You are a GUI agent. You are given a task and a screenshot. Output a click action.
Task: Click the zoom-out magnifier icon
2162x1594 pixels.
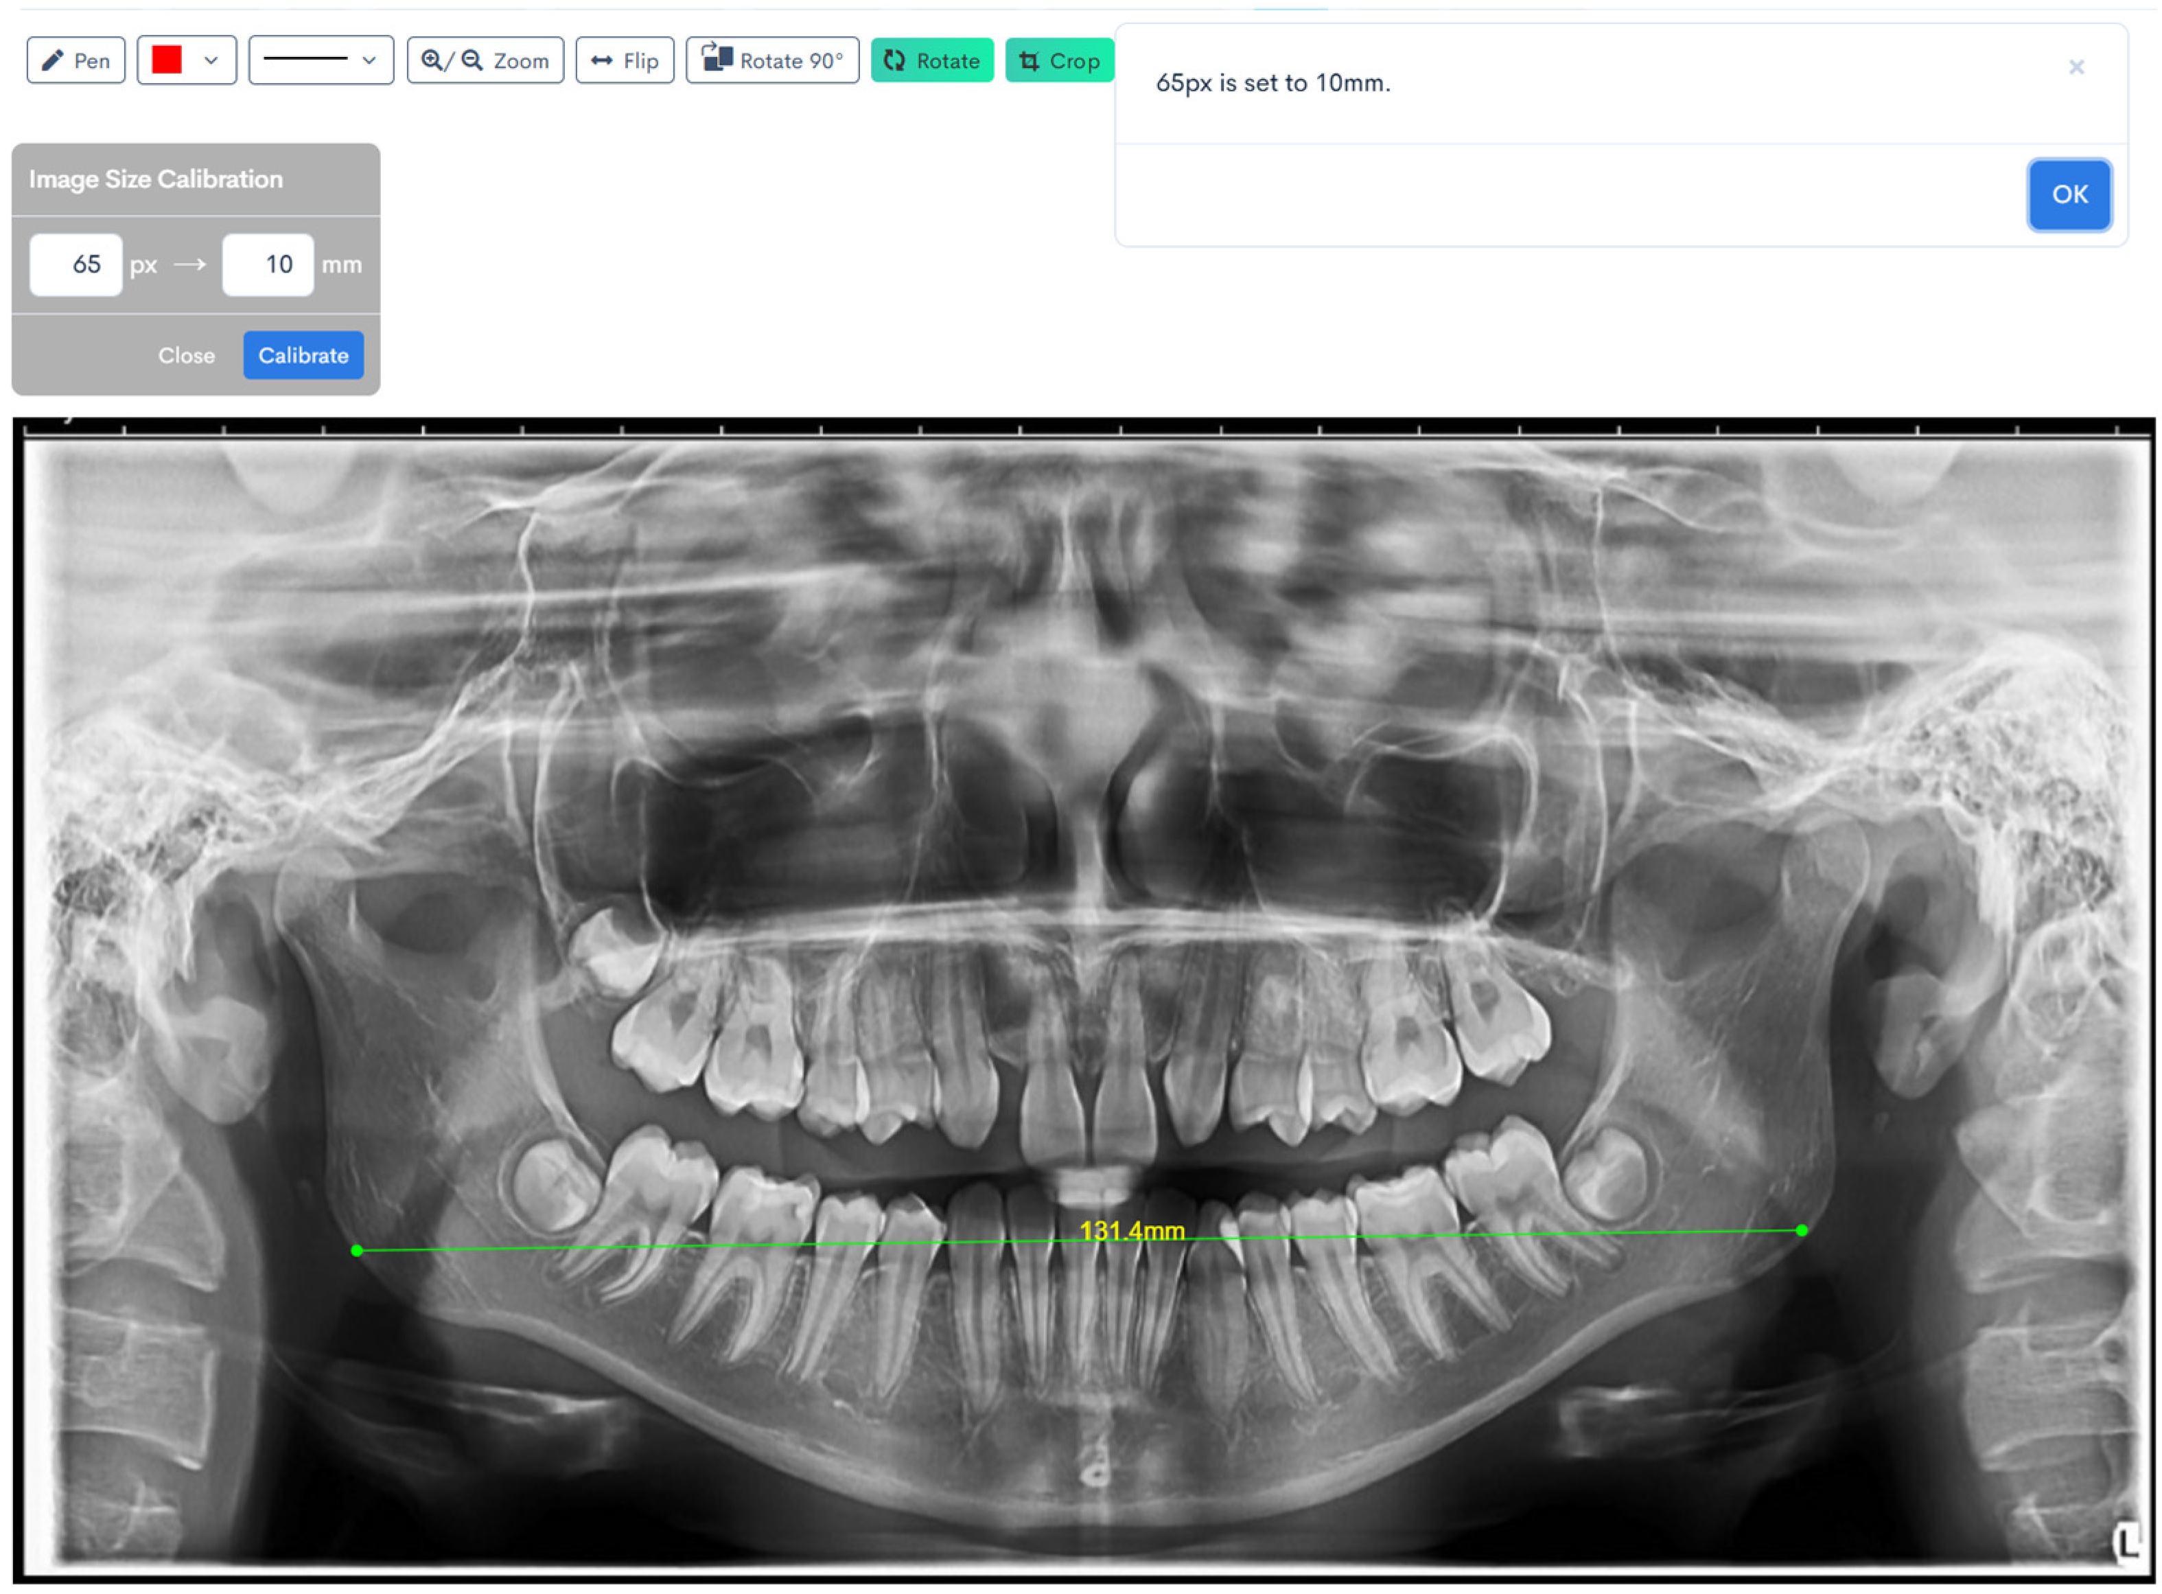point(472,61)
